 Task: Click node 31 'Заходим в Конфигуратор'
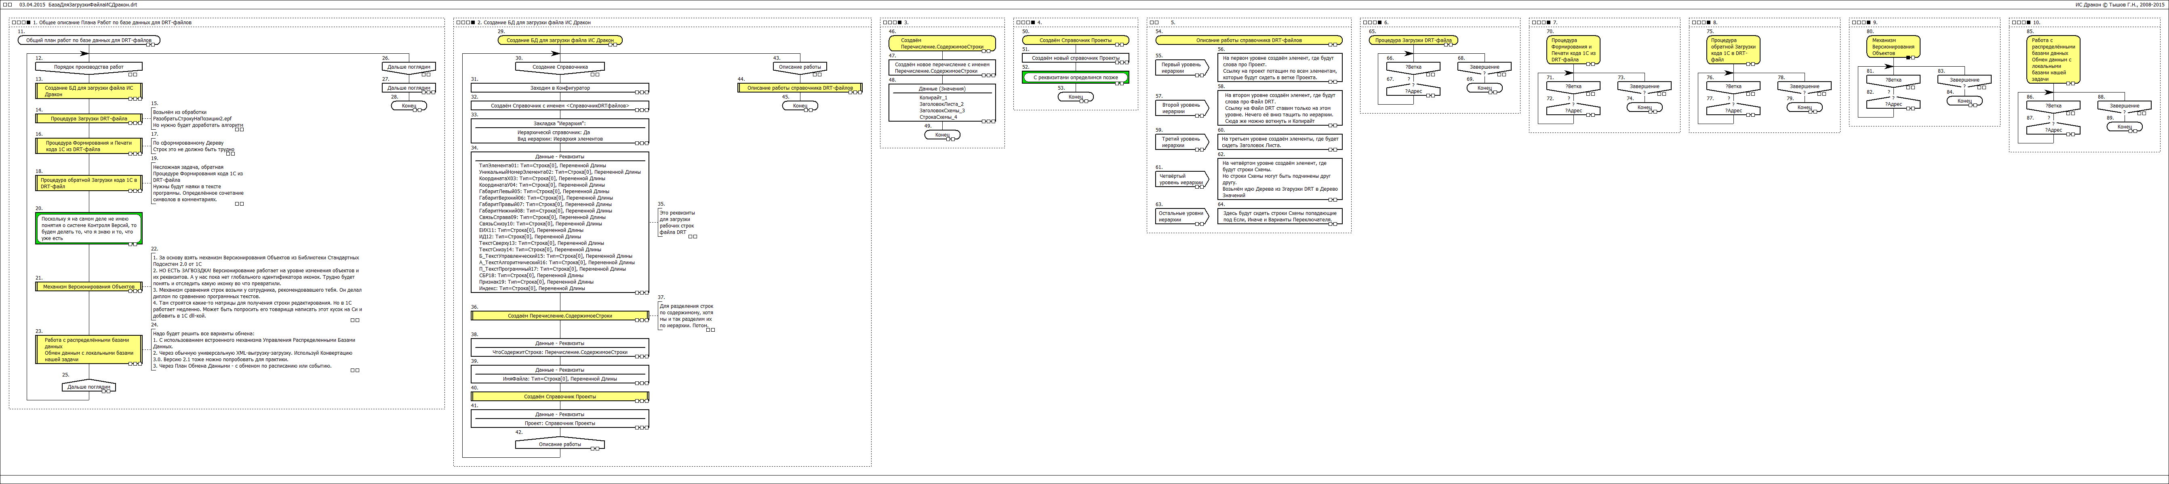pyautogui.click(x=560, y=88)
